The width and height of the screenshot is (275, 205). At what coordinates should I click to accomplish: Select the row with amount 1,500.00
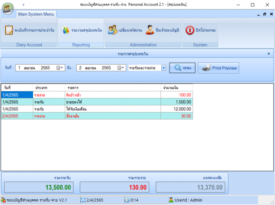pyautogui.click(x=97, y=102)
